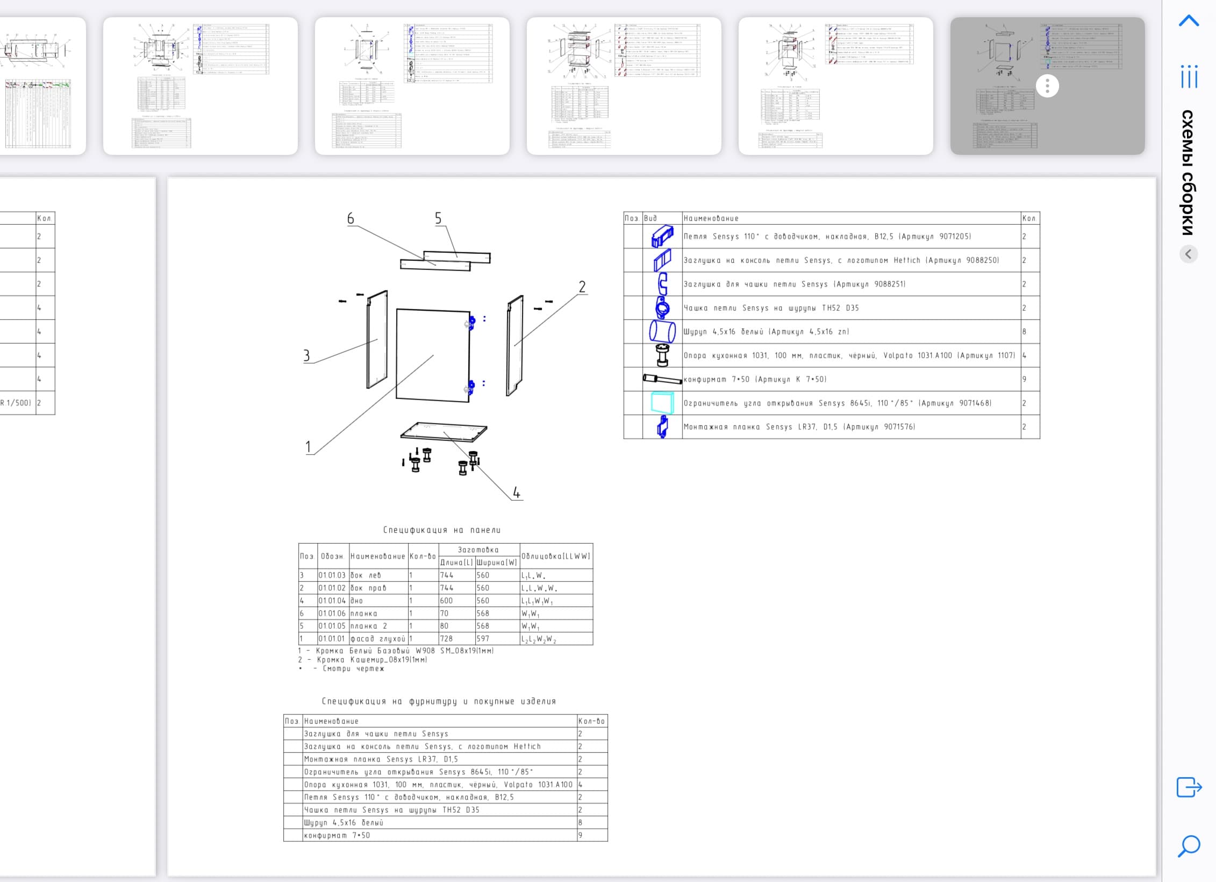
Task: Click the "Облицовка(LLWW)" column header
Action: pyautogui.click(x=556, y=556)
